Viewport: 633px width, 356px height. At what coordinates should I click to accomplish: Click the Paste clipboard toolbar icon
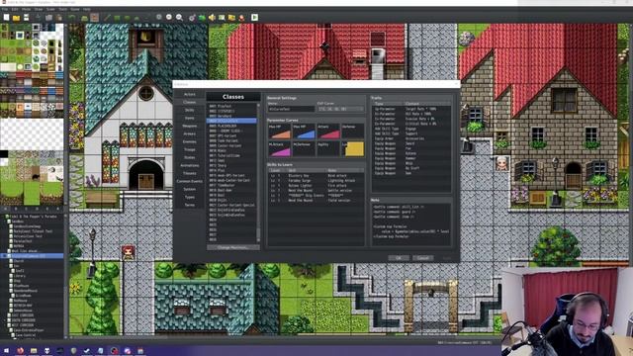(59, 18)
